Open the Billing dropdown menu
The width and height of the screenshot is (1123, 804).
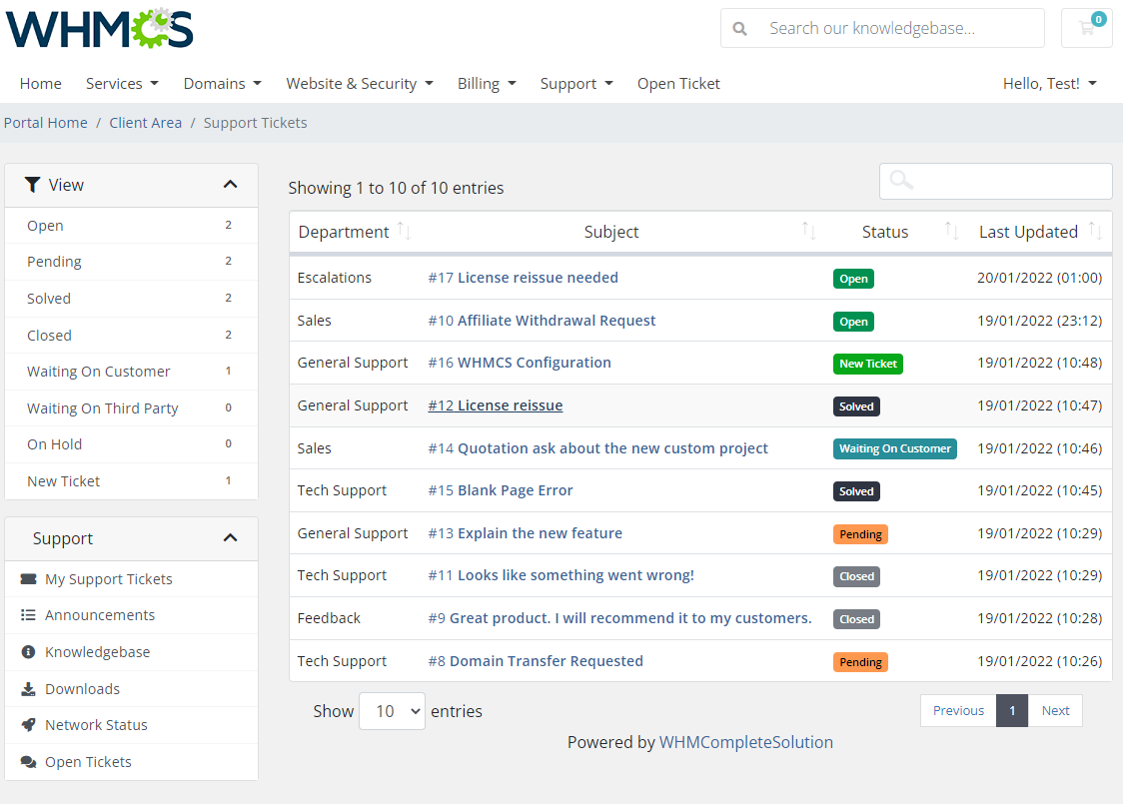[x=487, y=84]
